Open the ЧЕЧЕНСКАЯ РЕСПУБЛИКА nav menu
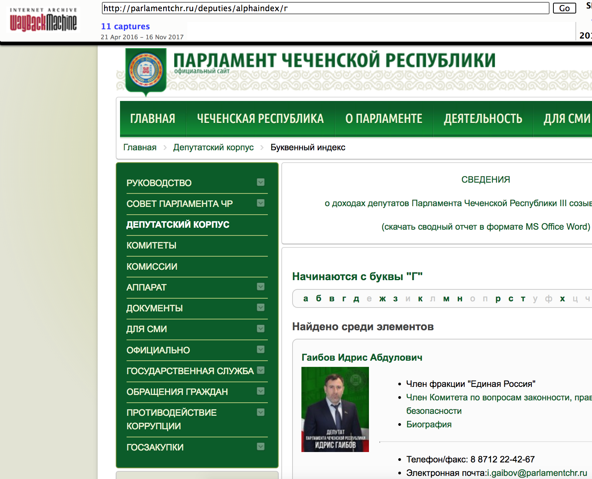The width and height of the screenshot is (592, 479). point(260,119)
